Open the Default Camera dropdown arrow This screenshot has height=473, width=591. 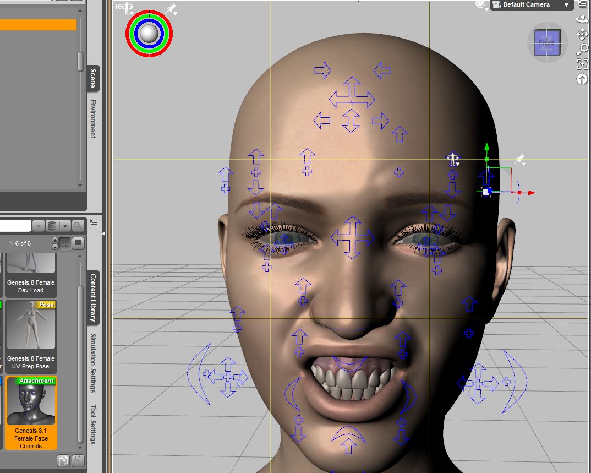[566, 5]
